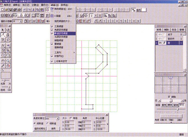Toggle eye visibility of layer 2
The image size is (188, 137).
(x=160, y=39)
